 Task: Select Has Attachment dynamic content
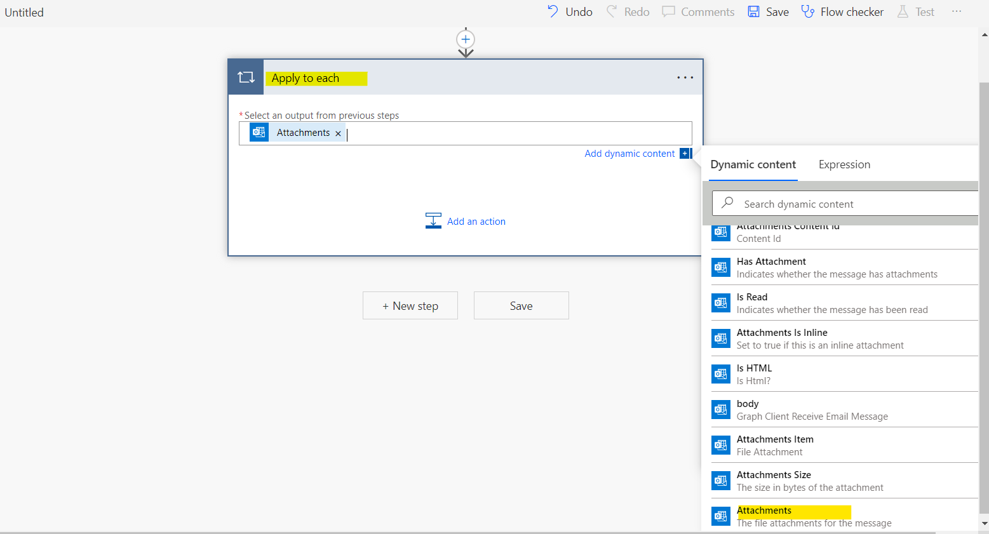tap(844, 267)
